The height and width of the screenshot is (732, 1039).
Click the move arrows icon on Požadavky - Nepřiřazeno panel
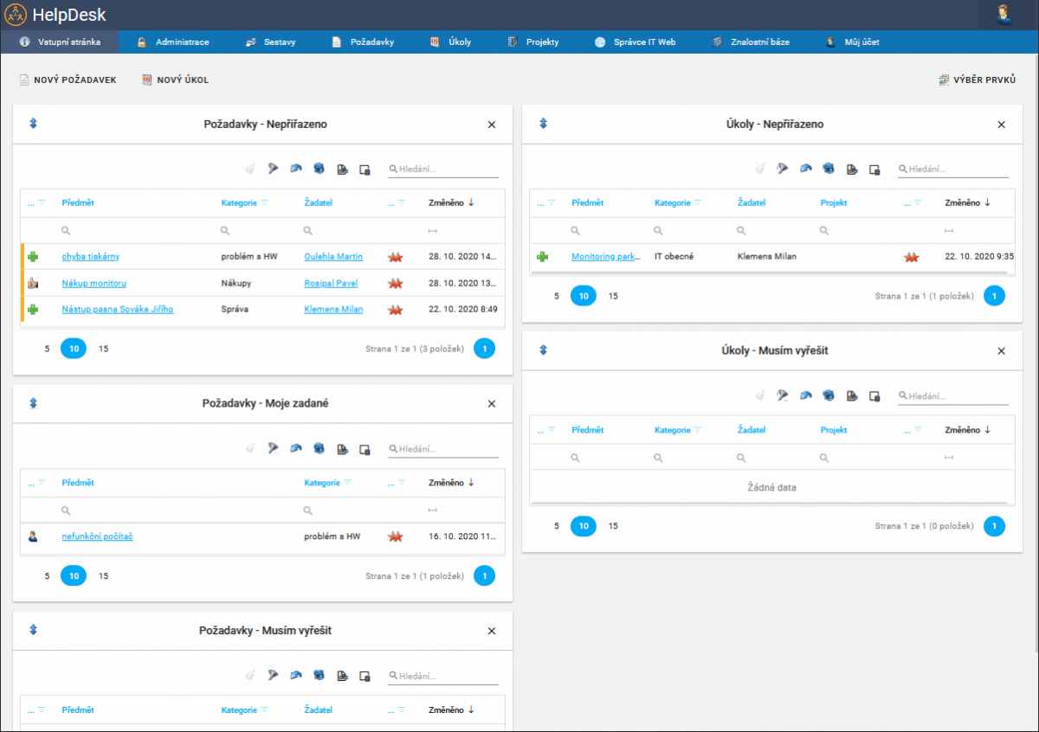pos(34,124)
